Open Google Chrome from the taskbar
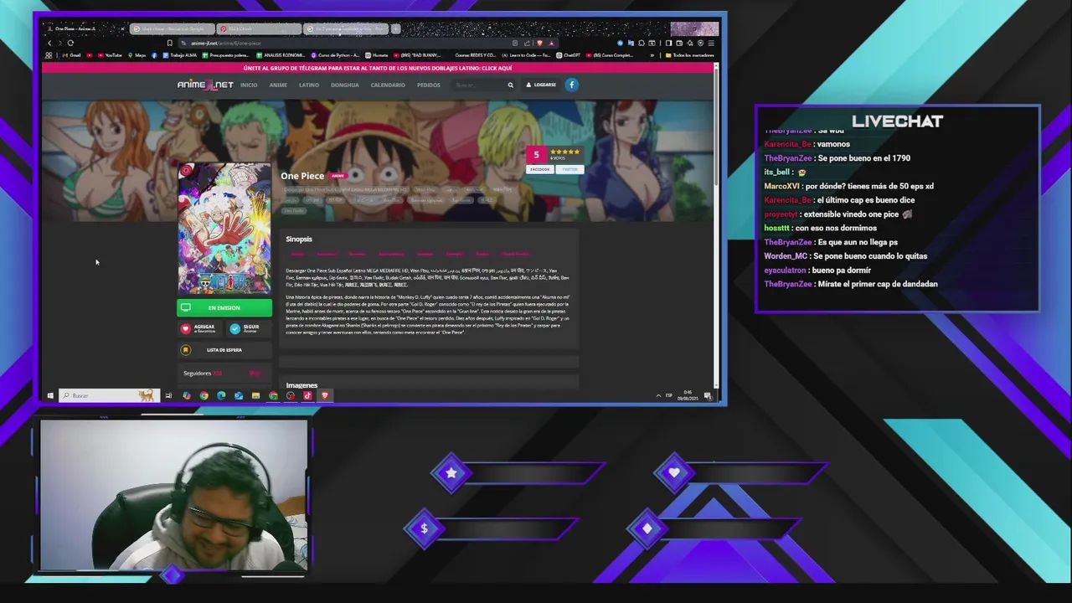Viewport: 1072px width, 603px height. pyautogui.click(x=204, y=395)
